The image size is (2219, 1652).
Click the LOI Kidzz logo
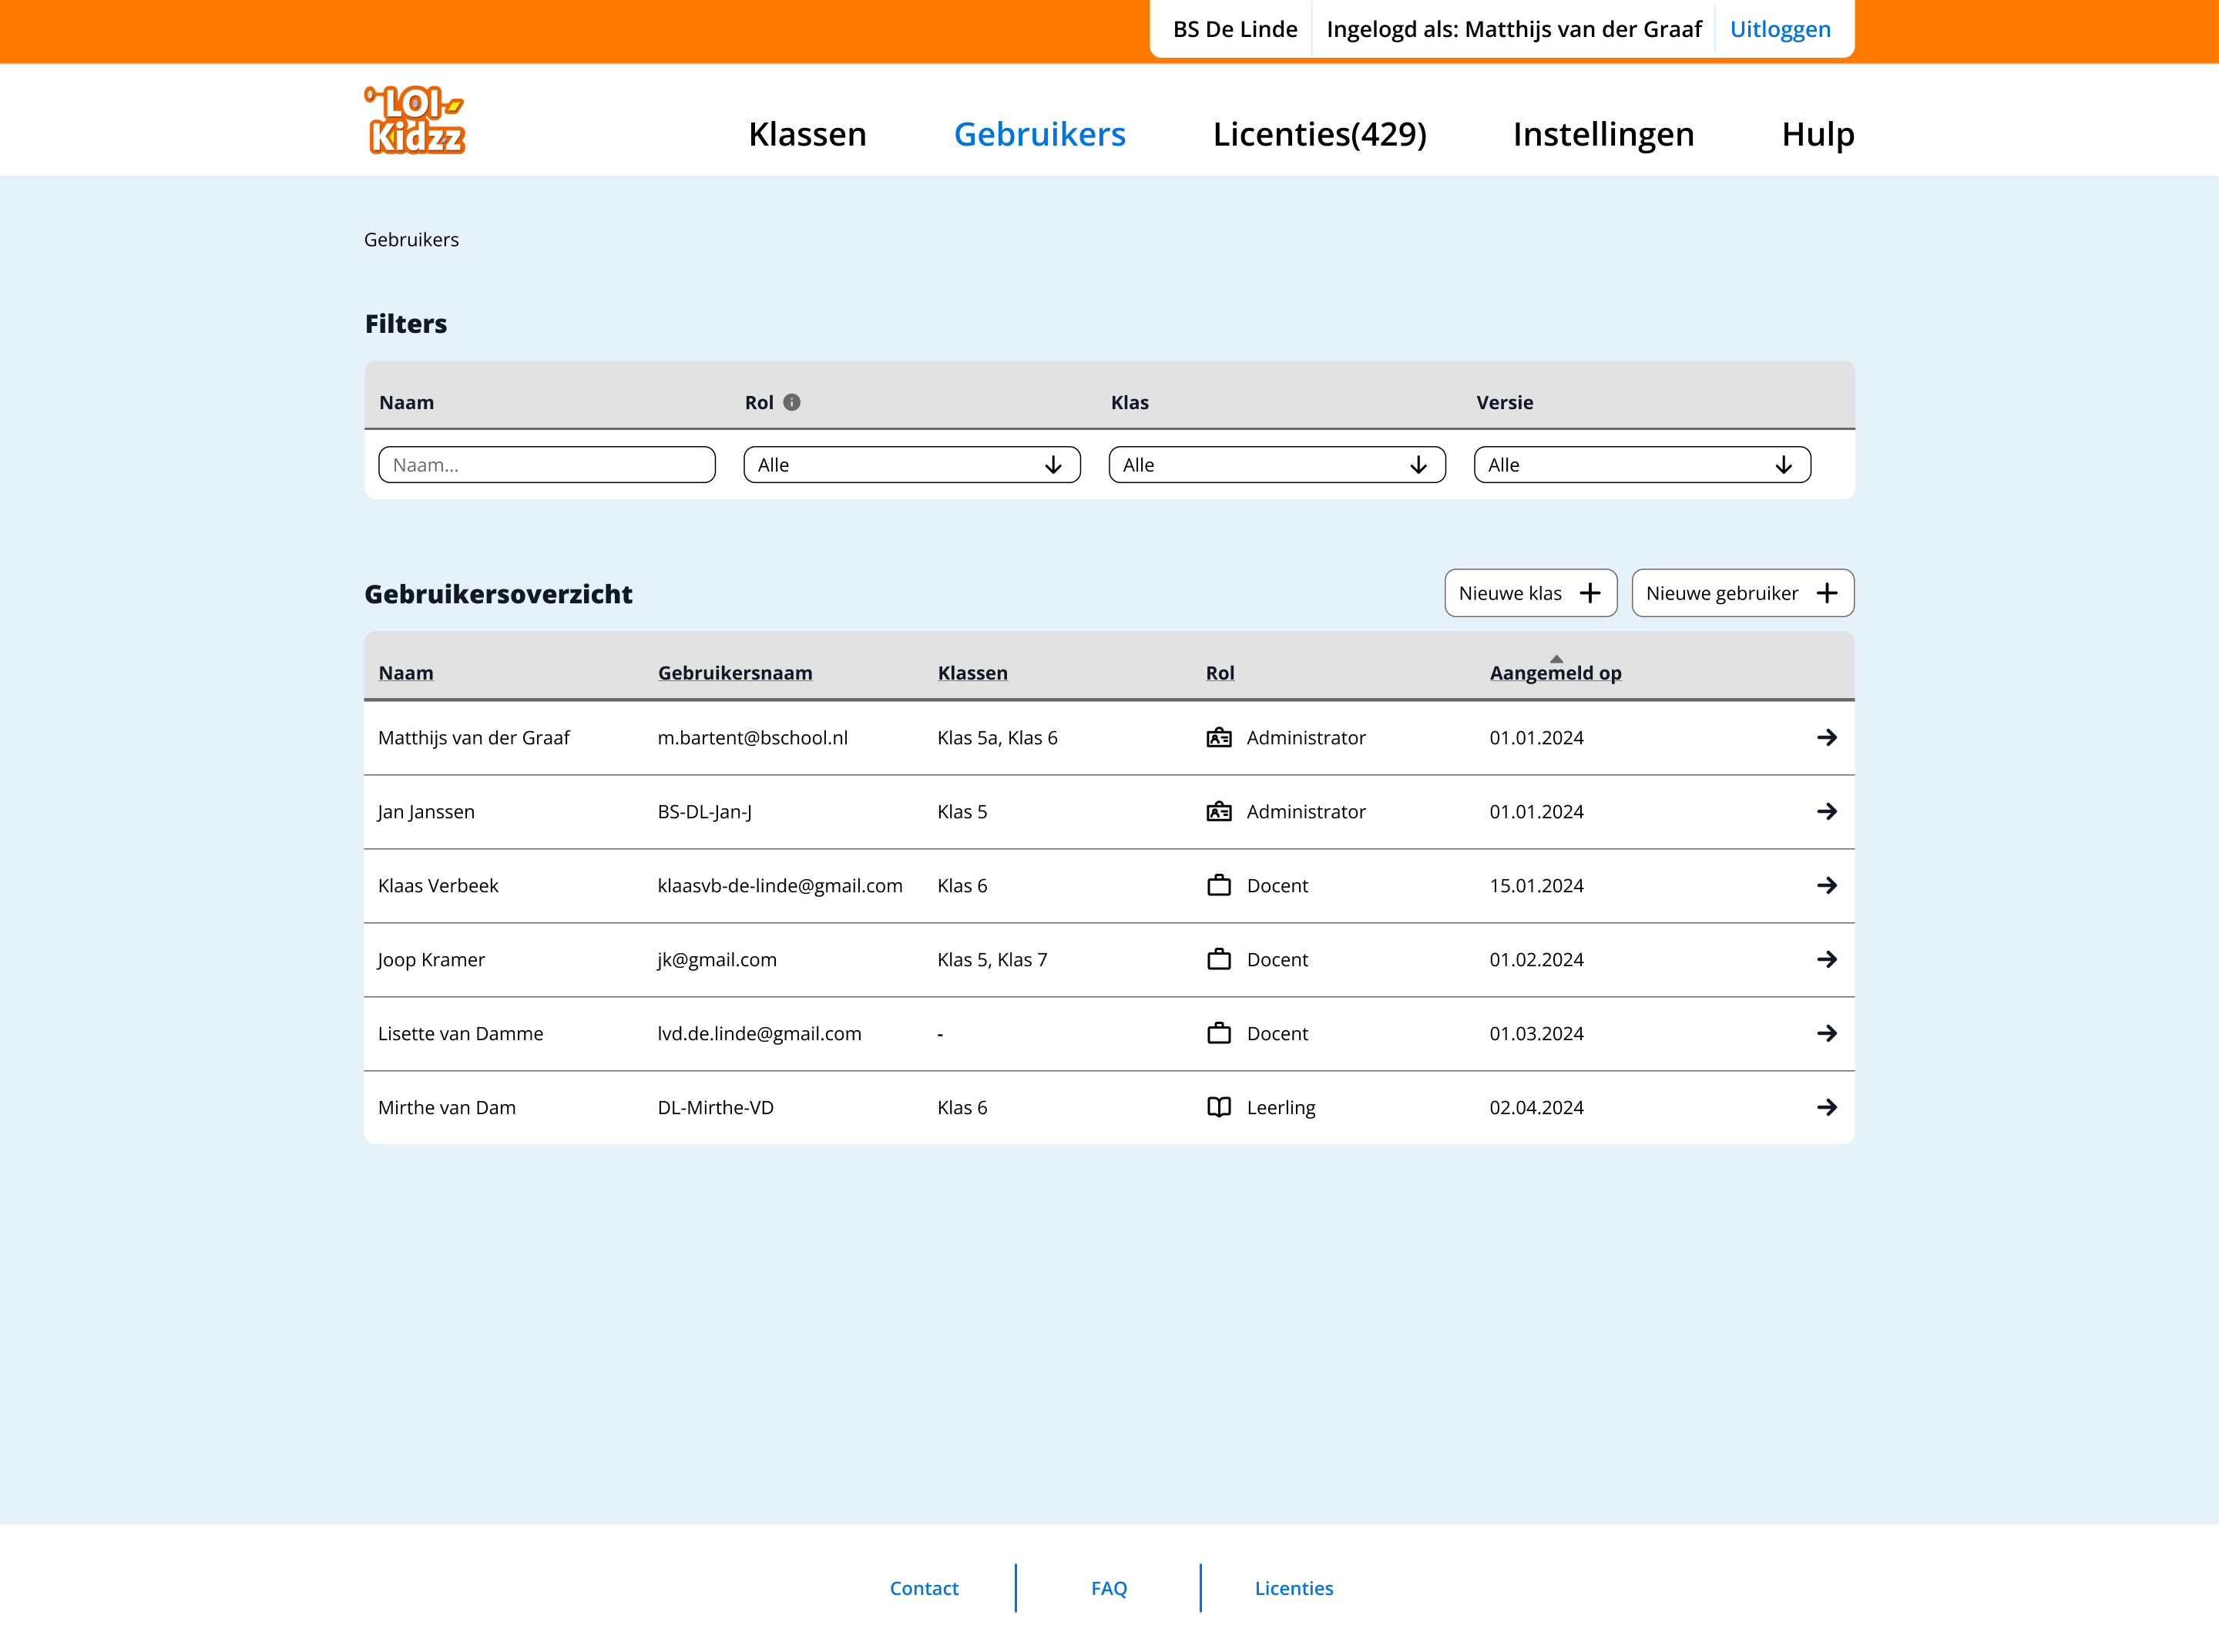pyautogui.click(x=415, y=121)
